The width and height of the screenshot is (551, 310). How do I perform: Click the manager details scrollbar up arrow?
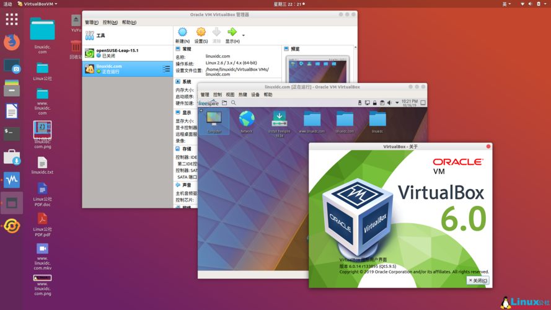(x=355, y=47)
